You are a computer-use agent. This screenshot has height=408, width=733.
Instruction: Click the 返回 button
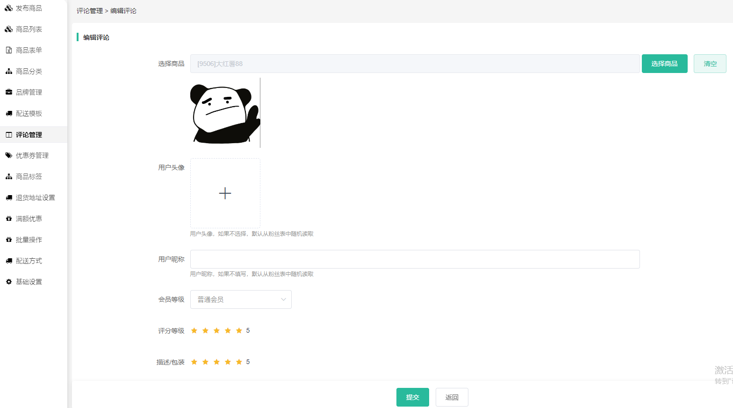452,397
